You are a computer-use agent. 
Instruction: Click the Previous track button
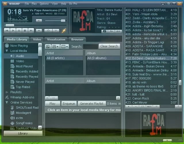click(7, 31)
